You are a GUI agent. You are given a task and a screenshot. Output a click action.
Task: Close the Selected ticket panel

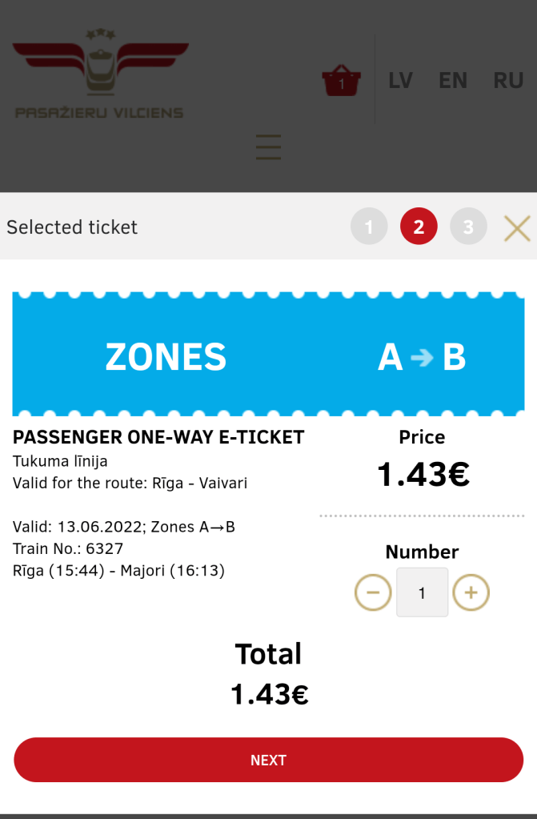tap(517, 227)
